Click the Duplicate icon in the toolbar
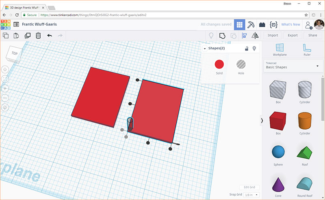 point(27,36)
